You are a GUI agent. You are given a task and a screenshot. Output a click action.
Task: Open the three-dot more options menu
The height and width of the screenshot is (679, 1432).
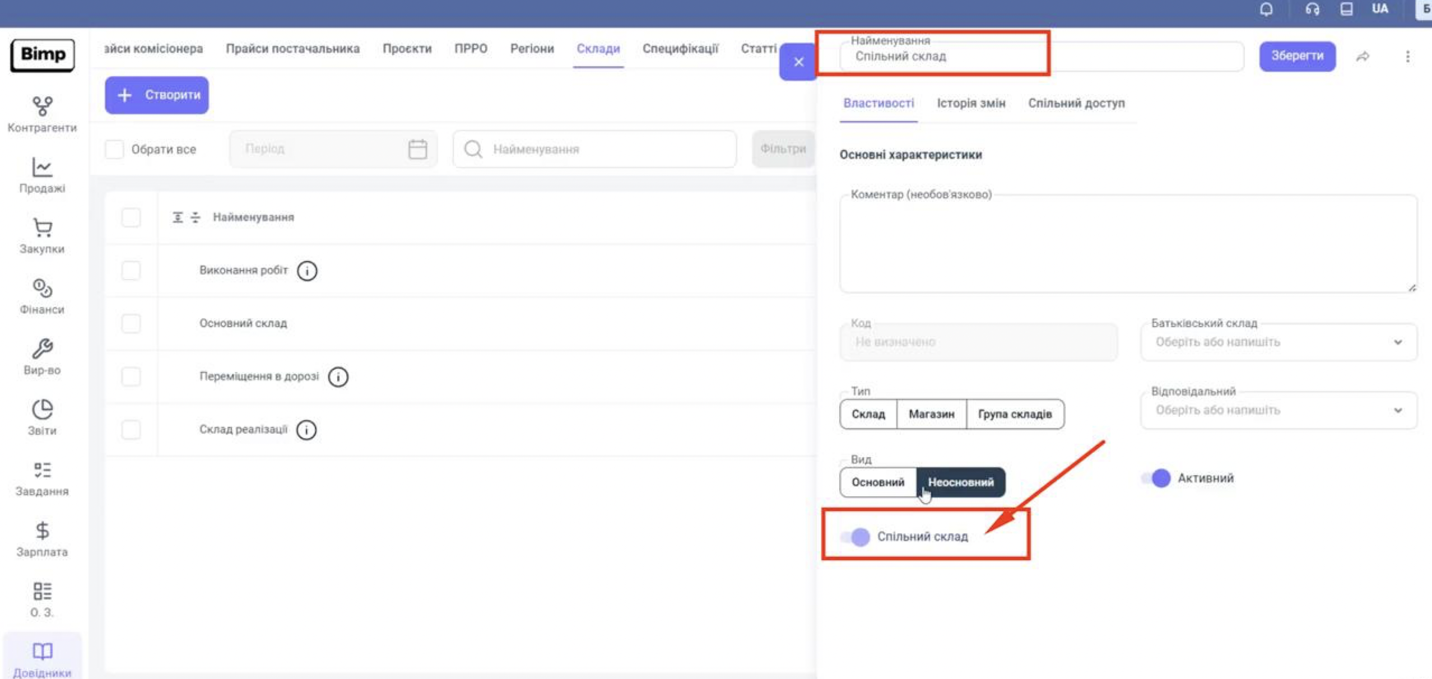coord(1407,57)
